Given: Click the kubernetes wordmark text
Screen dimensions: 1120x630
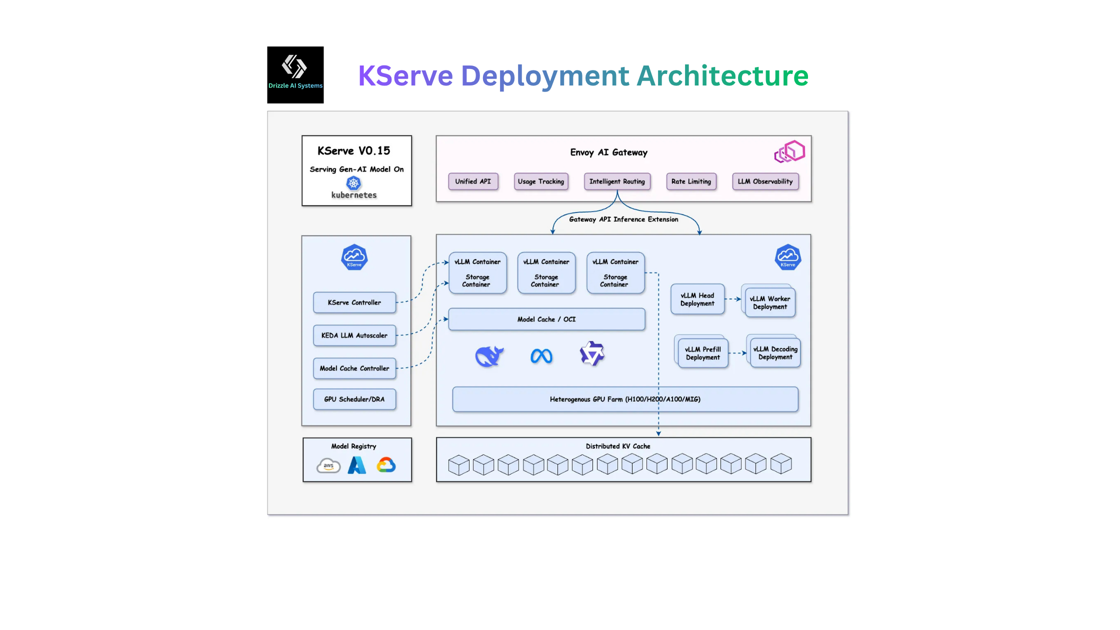Looking at the screenshot, I should (354, 195).
